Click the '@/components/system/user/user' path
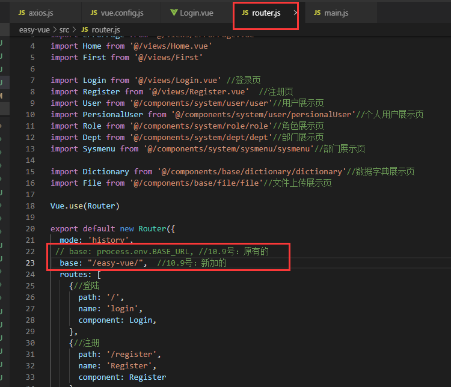The width and height of the screenshot is (451, 387). pyautogui.click(x=201, y=103)
